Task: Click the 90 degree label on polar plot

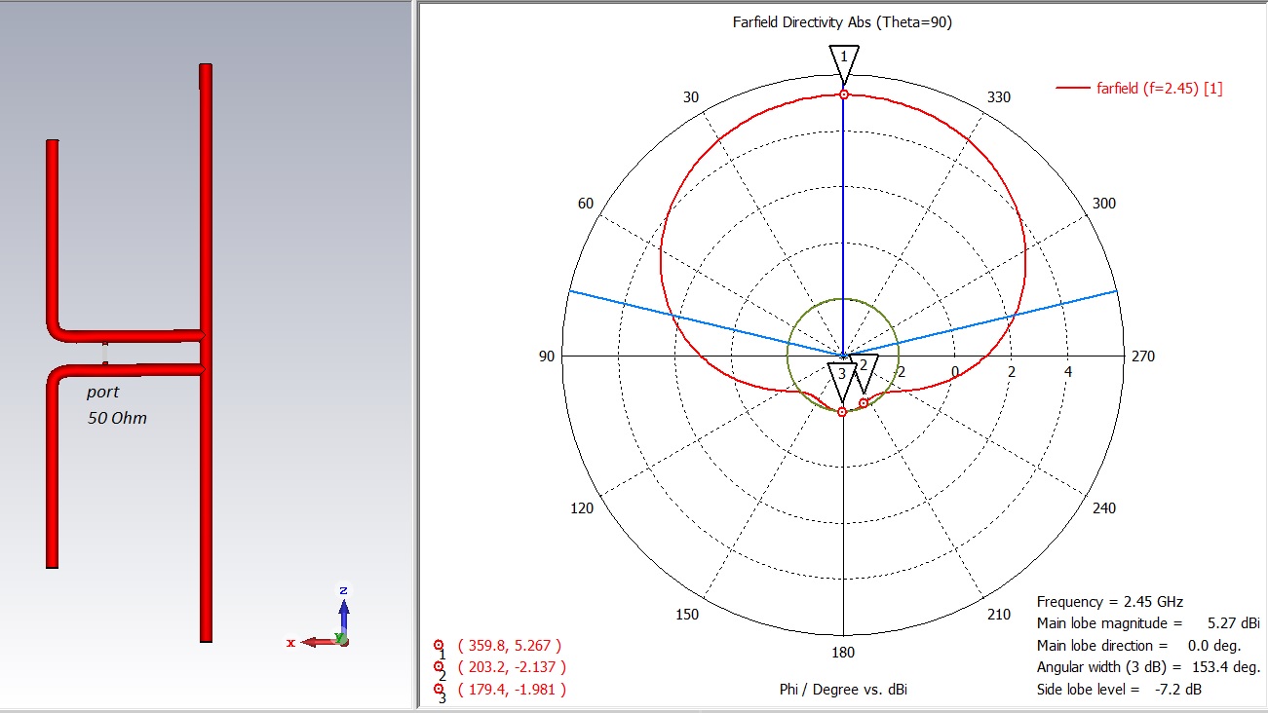Action: pos(546,356)
